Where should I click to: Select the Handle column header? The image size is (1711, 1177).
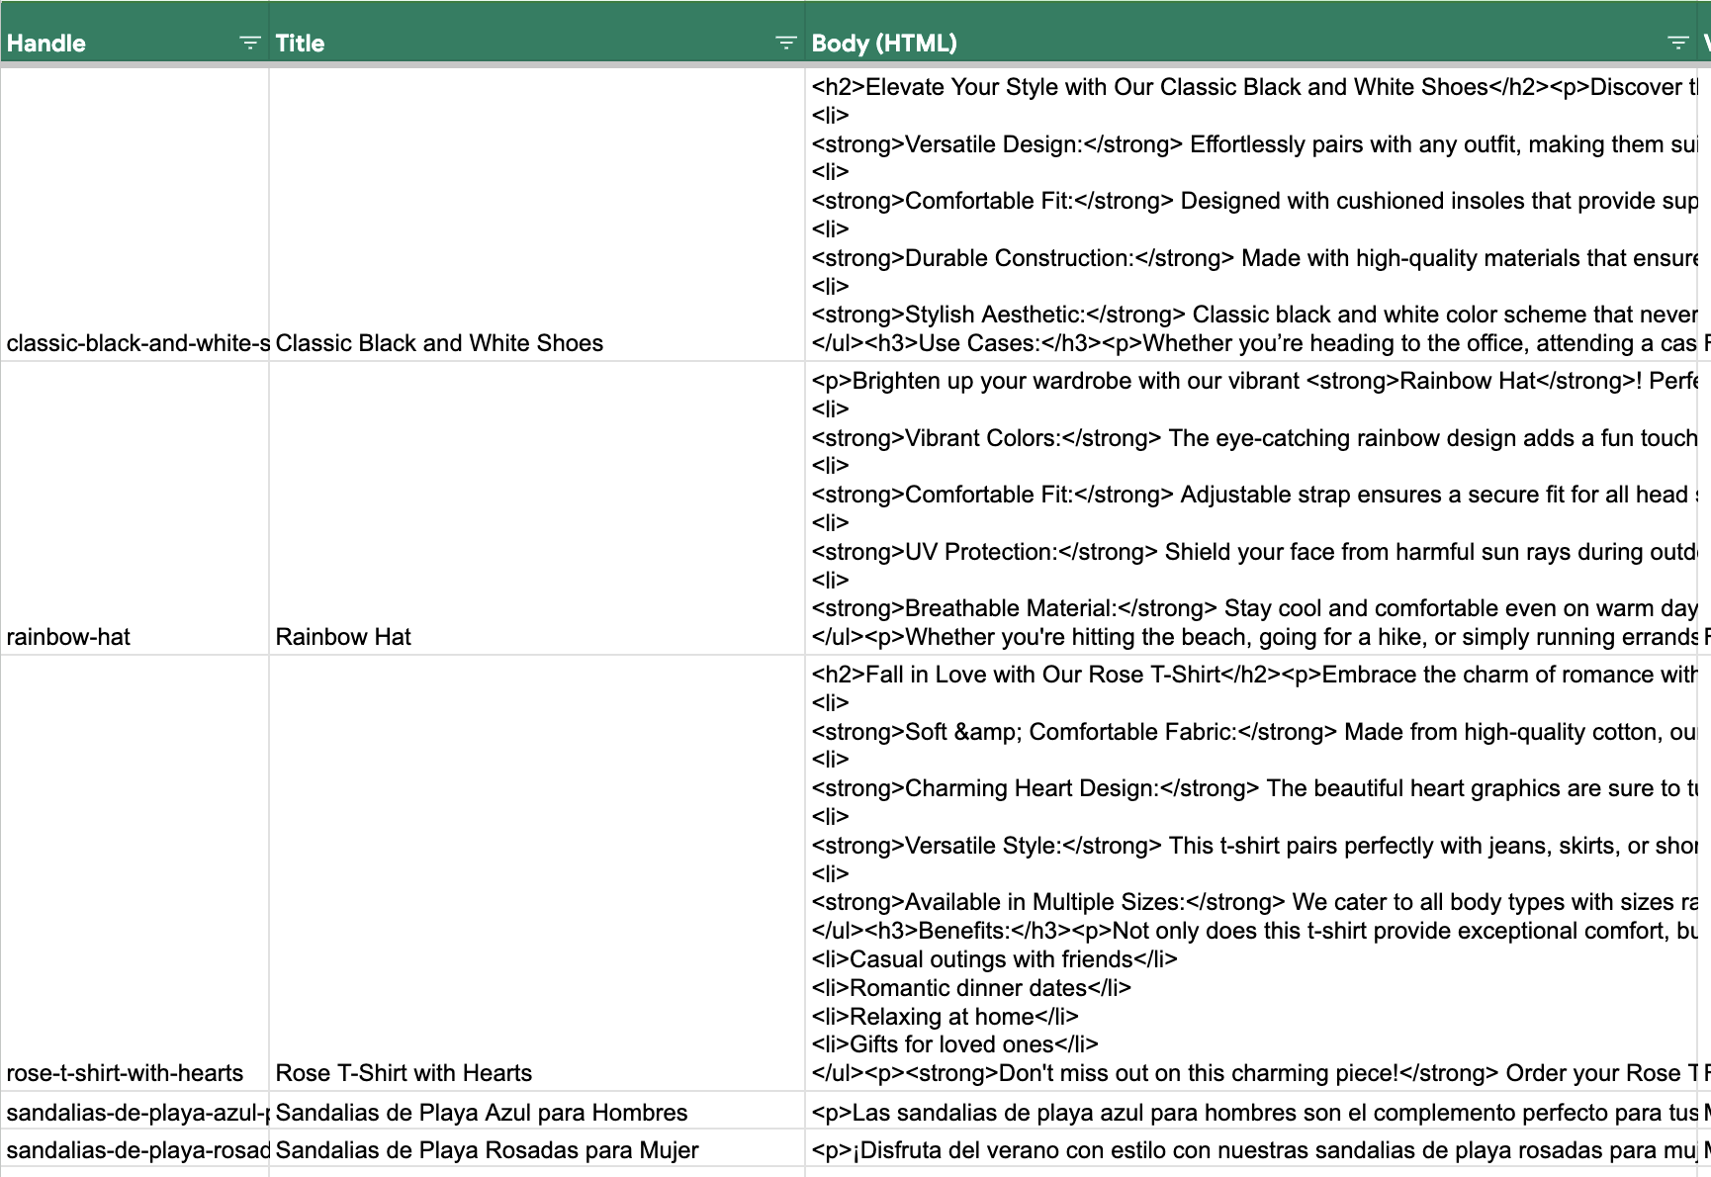[135, 34]
